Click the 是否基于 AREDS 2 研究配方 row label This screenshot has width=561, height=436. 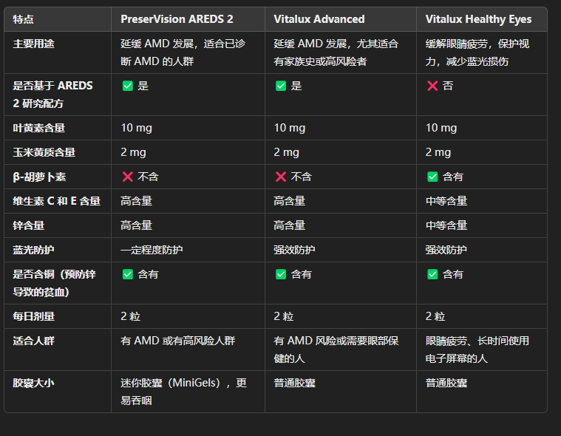52,95
